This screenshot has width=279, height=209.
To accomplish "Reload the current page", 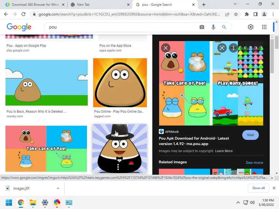I will pos(23,14).
